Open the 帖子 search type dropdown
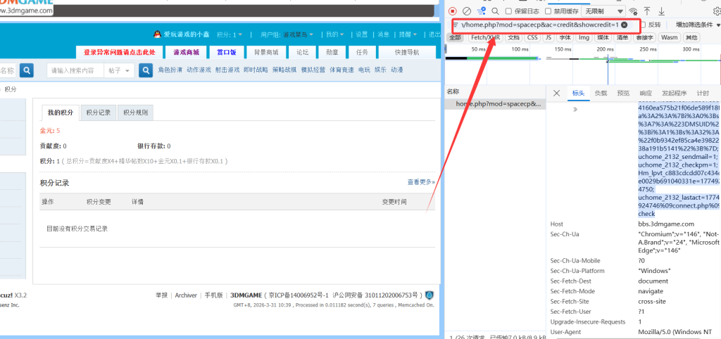Image resolution: width=721 pixels, height=339 pixels. [x=119, y=70]
